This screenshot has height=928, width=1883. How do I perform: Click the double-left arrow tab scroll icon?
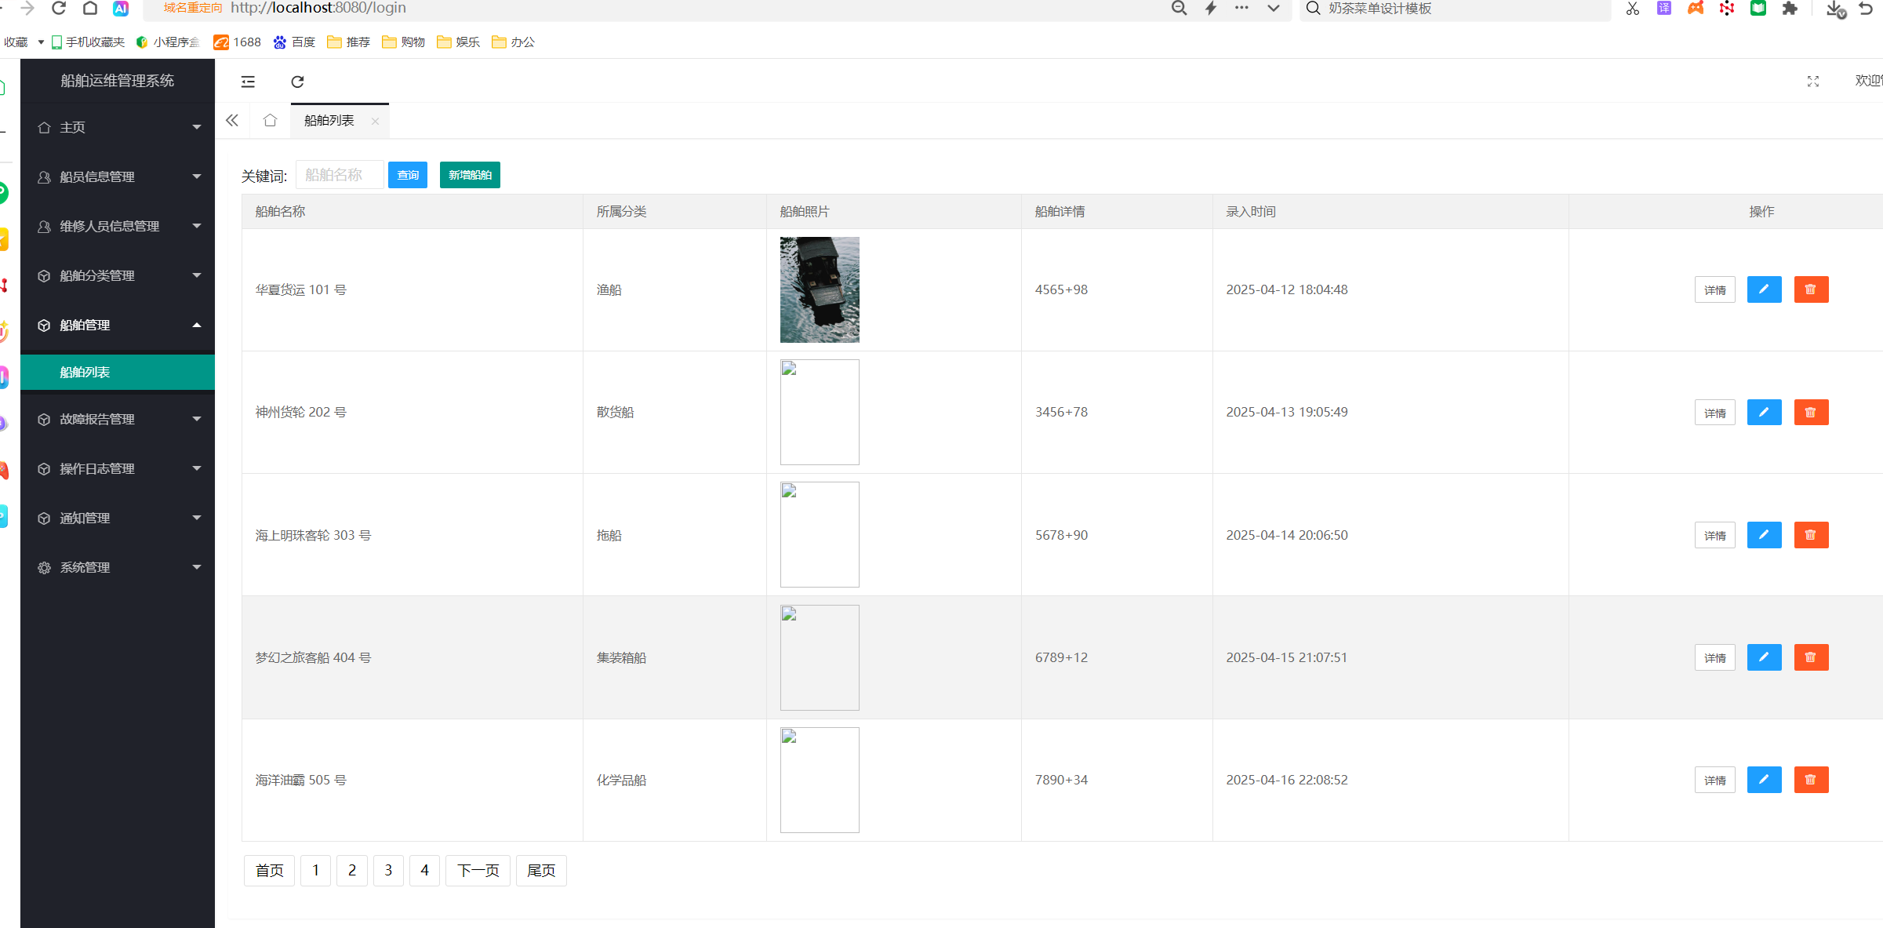tap(232, 121)
